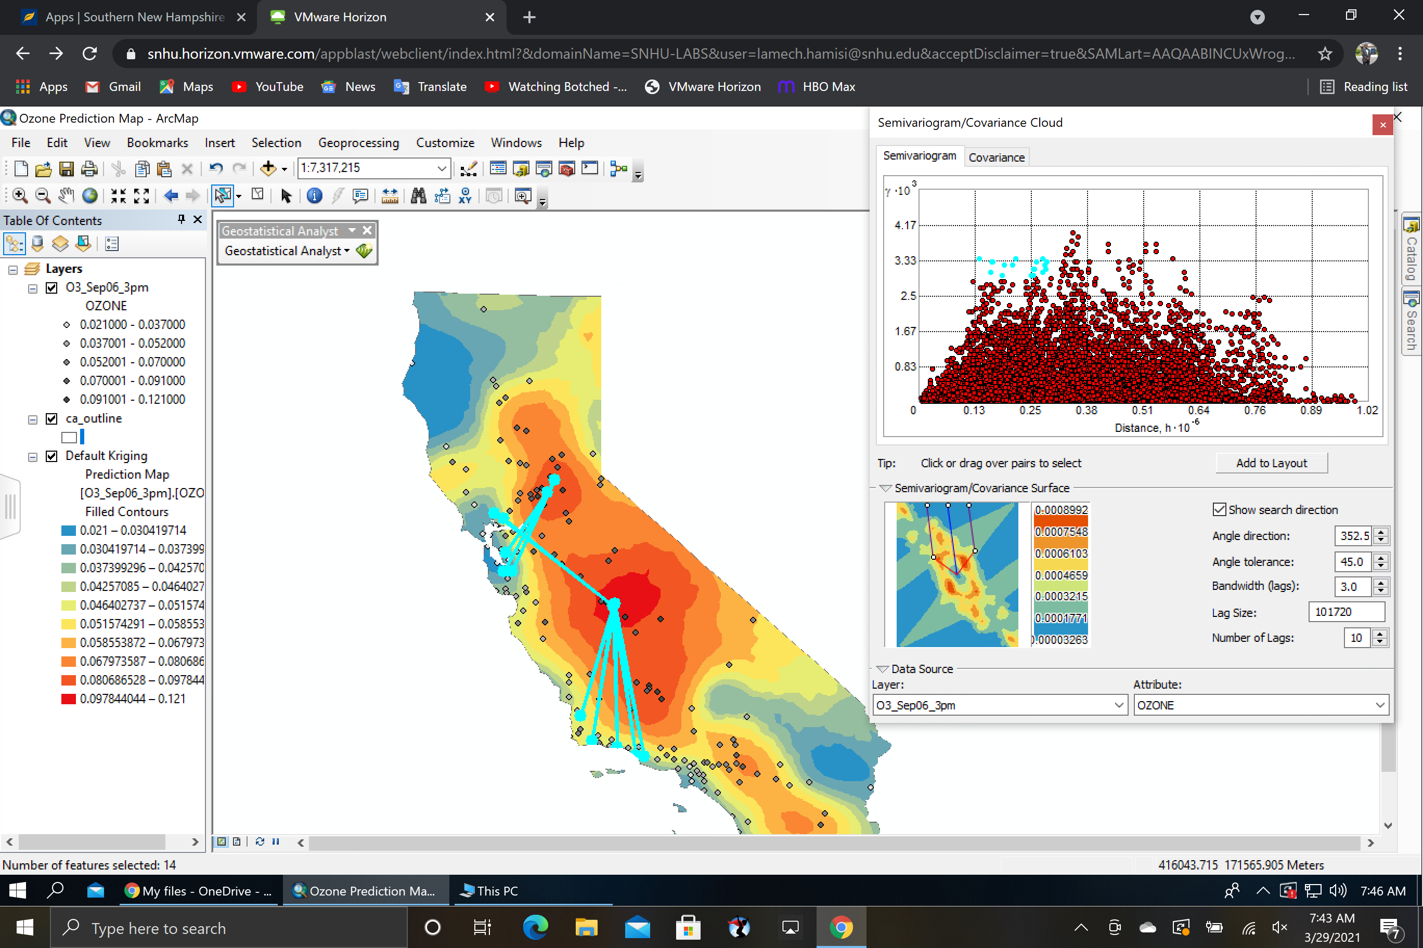Switch TOC to List By Visibility
This screenshot has height=948, width=1423.
click(x=60, y=244)
